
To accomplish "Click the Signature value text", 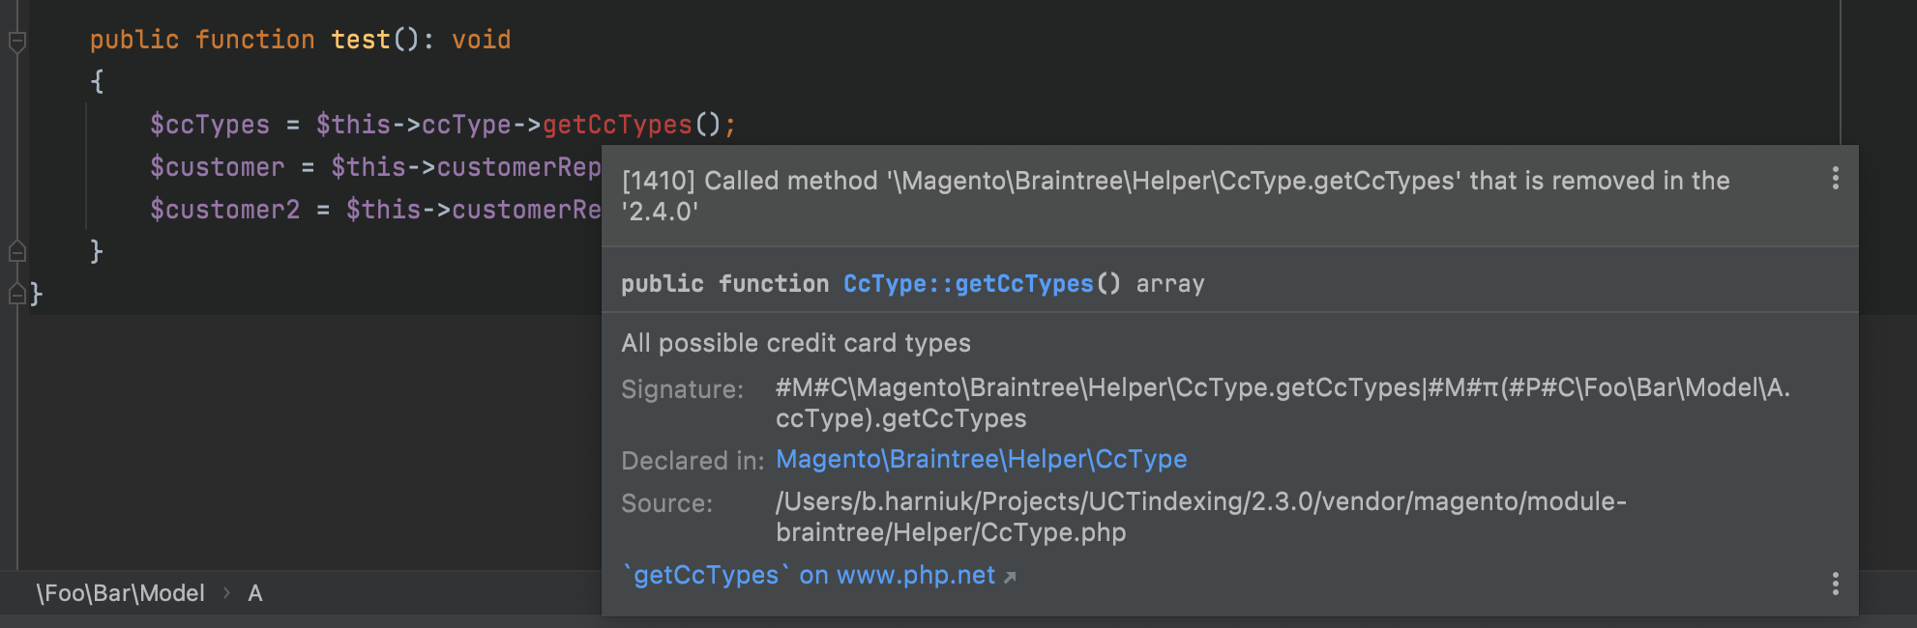I will pos(1283,403).
